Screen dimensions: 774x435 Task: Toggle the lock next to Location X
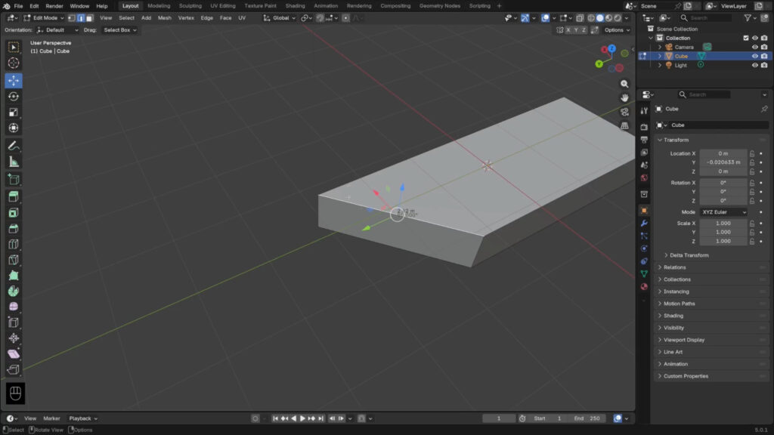point(752,153)
